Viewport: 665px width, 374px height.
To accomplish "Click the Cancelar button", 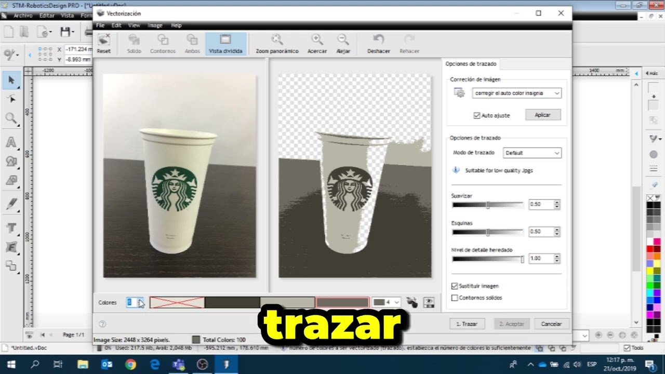I will [551, 324].
